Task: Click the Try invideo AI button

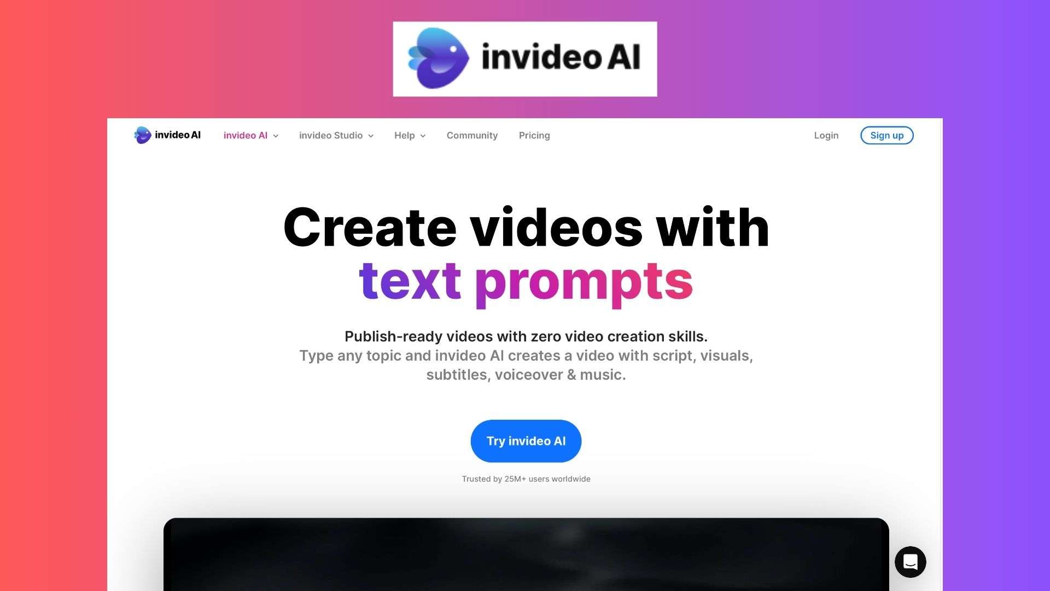Action: click(526, 441)
